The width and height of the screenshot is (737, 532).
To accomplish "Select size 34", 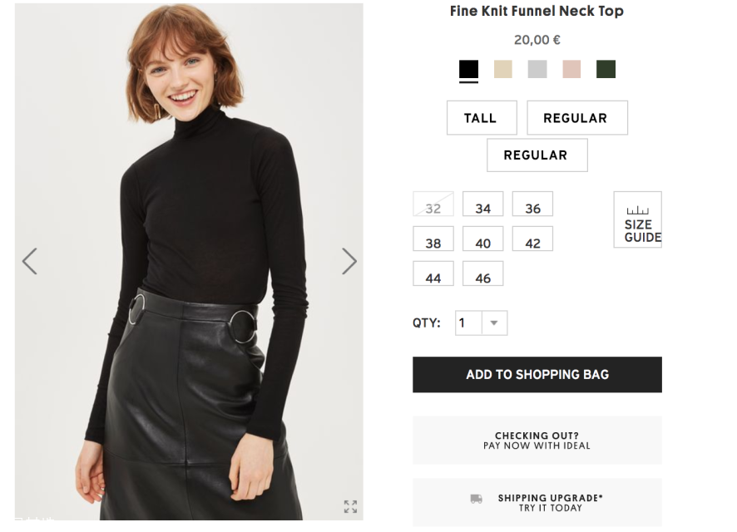I will 483,205.
